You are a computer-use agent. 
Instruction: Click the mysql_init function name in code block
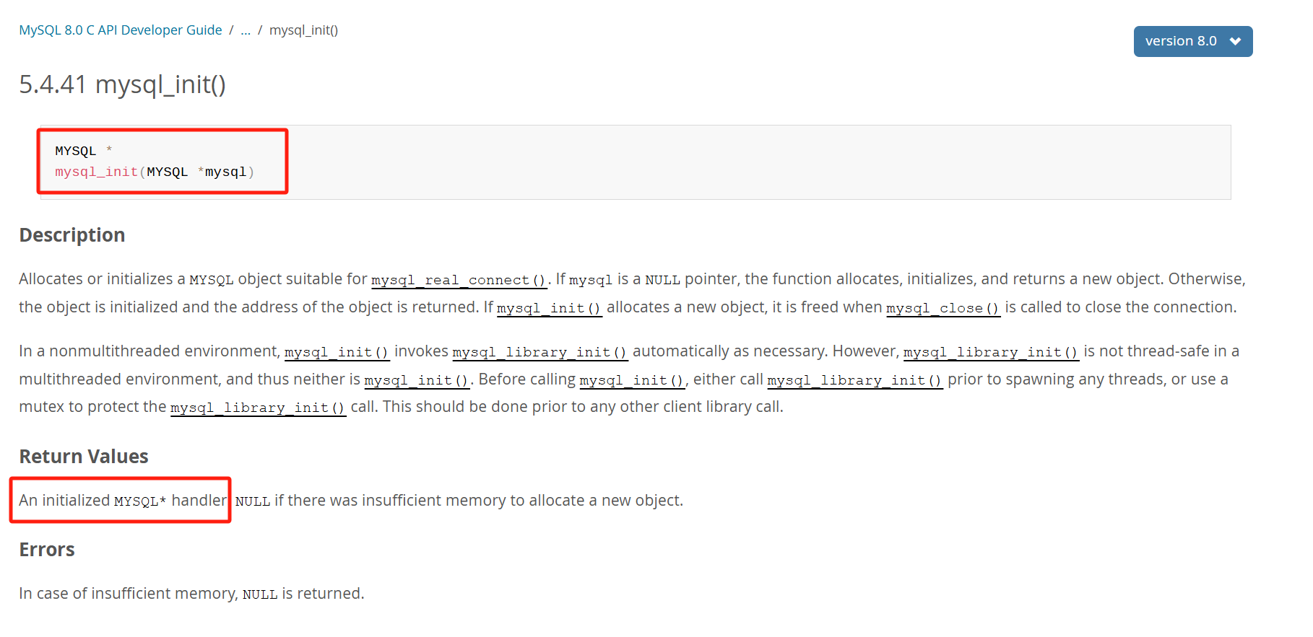point(96,172)
